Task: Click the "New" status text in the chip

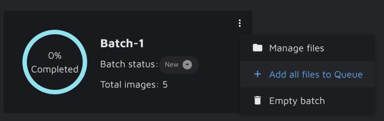Action: tap(172, 65)
